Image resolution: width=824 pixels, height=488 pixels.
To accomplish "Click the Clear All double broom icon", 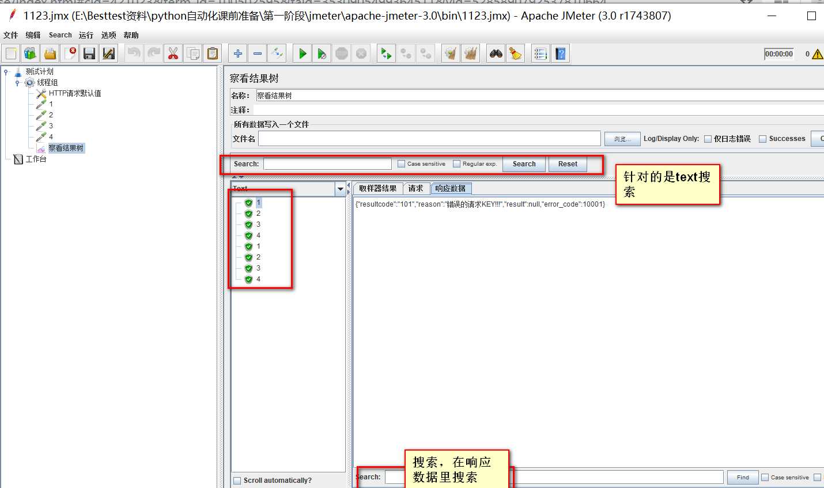I will (x=471, y=54).
